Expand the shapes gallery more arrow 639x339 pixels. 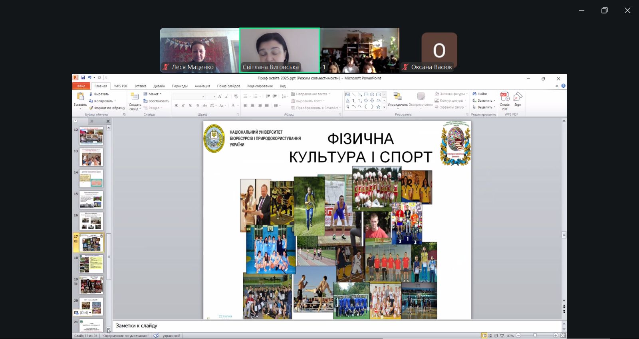[384, 107]
